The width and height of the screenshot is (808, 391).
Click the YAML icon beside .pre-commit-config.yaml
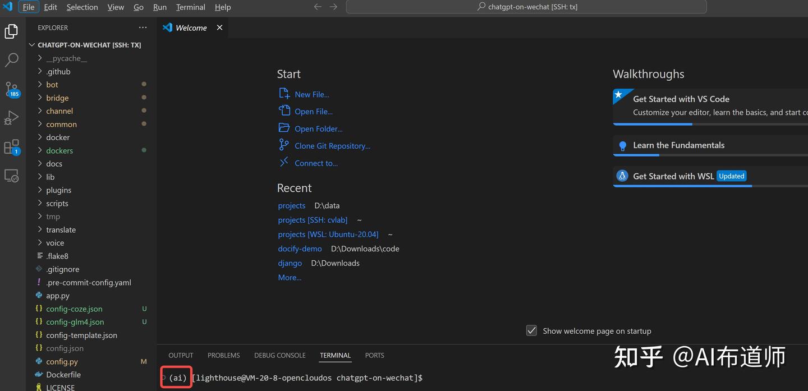click(39, 282)
